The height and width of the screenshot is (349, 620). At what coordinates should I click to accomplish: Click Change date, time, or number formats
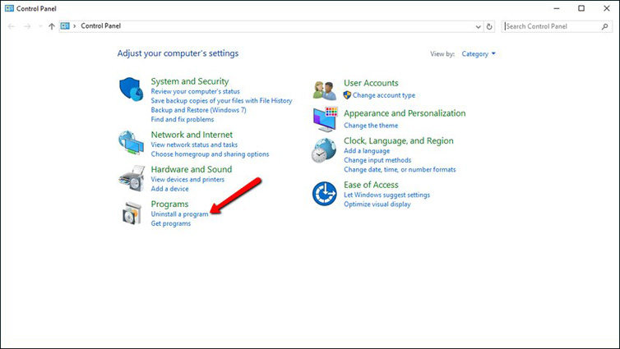pos(400,170)
